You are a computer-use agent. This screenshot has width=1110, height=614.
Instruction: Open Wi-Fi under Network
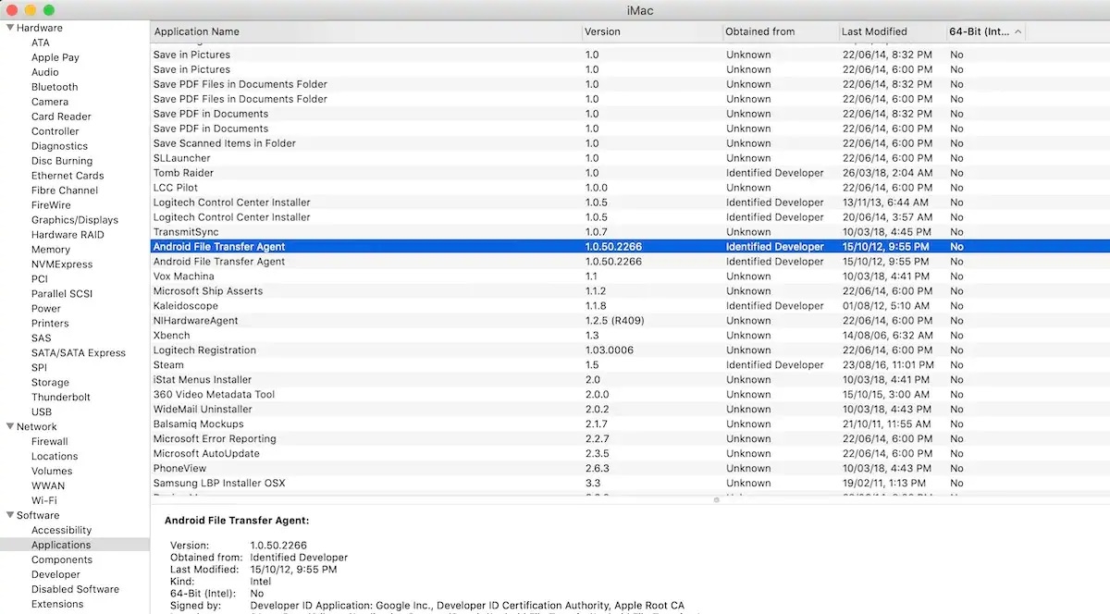pyautogui.click(x=44, y=501)
